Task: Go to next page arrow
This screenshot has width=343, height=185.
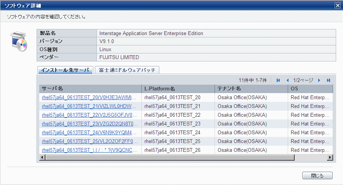Action: tap(319, 80)
